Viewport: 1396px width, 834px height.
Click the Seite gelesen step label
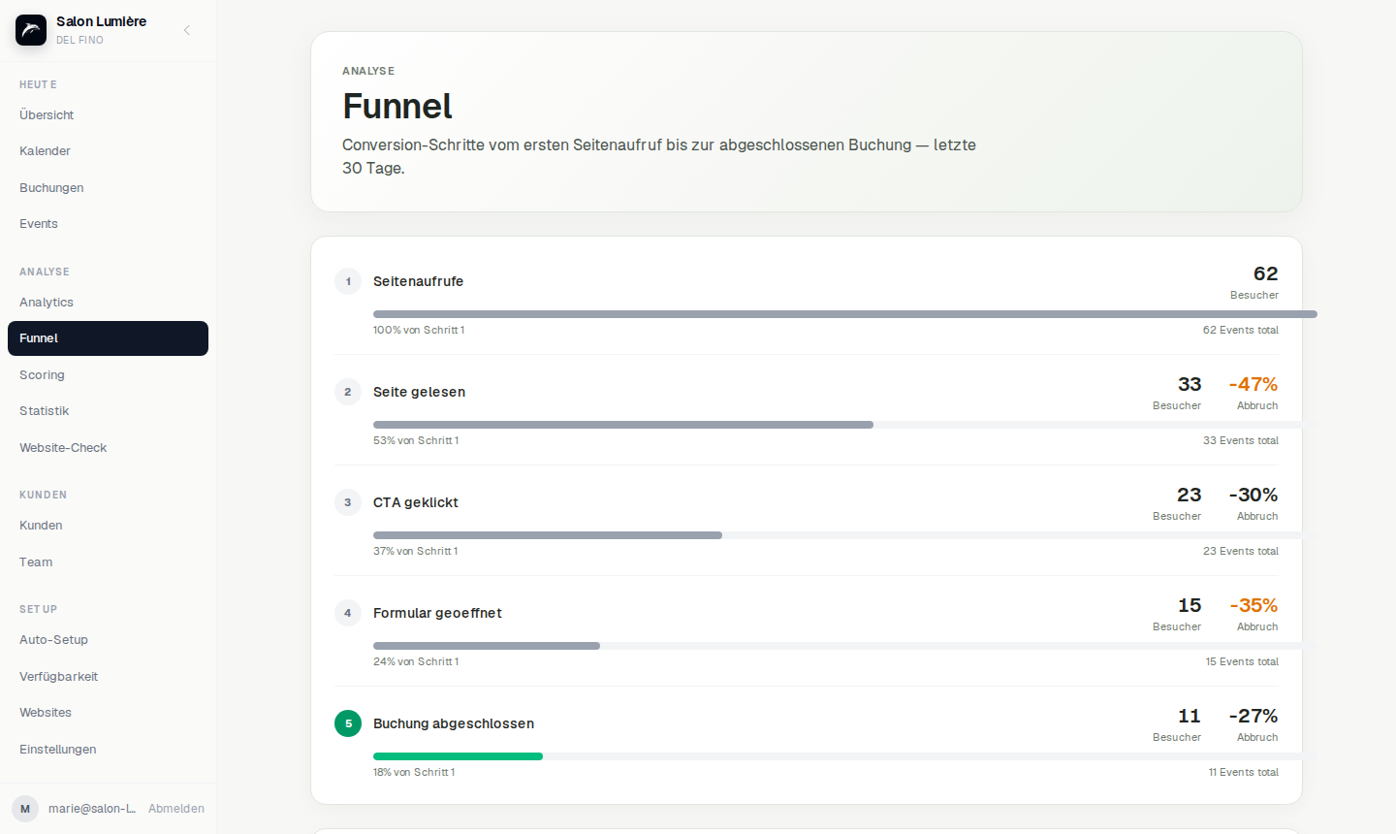420,392
